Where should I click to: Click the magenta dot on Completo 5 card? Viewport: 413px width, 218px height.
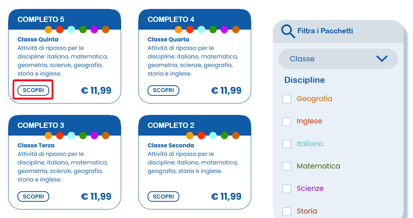[x=94, y=30]
